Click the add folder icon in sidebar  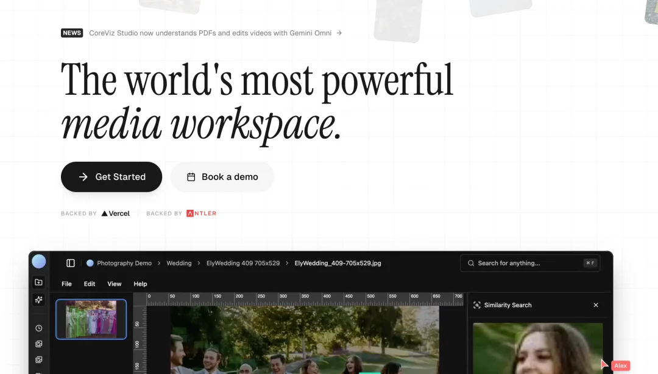tap(38, 282)
